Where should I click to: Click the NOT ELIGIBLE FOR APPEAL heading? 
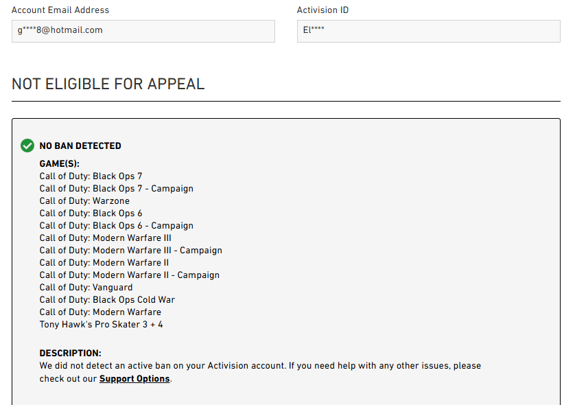[108, 84]
